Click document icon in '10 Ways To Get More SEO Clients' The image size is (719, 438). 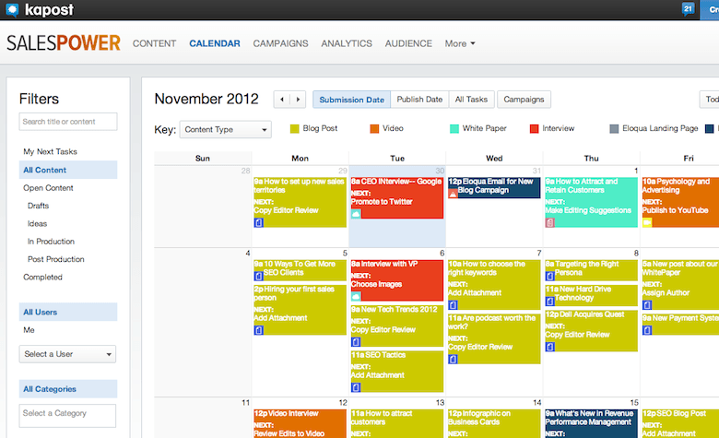point(259,277)
